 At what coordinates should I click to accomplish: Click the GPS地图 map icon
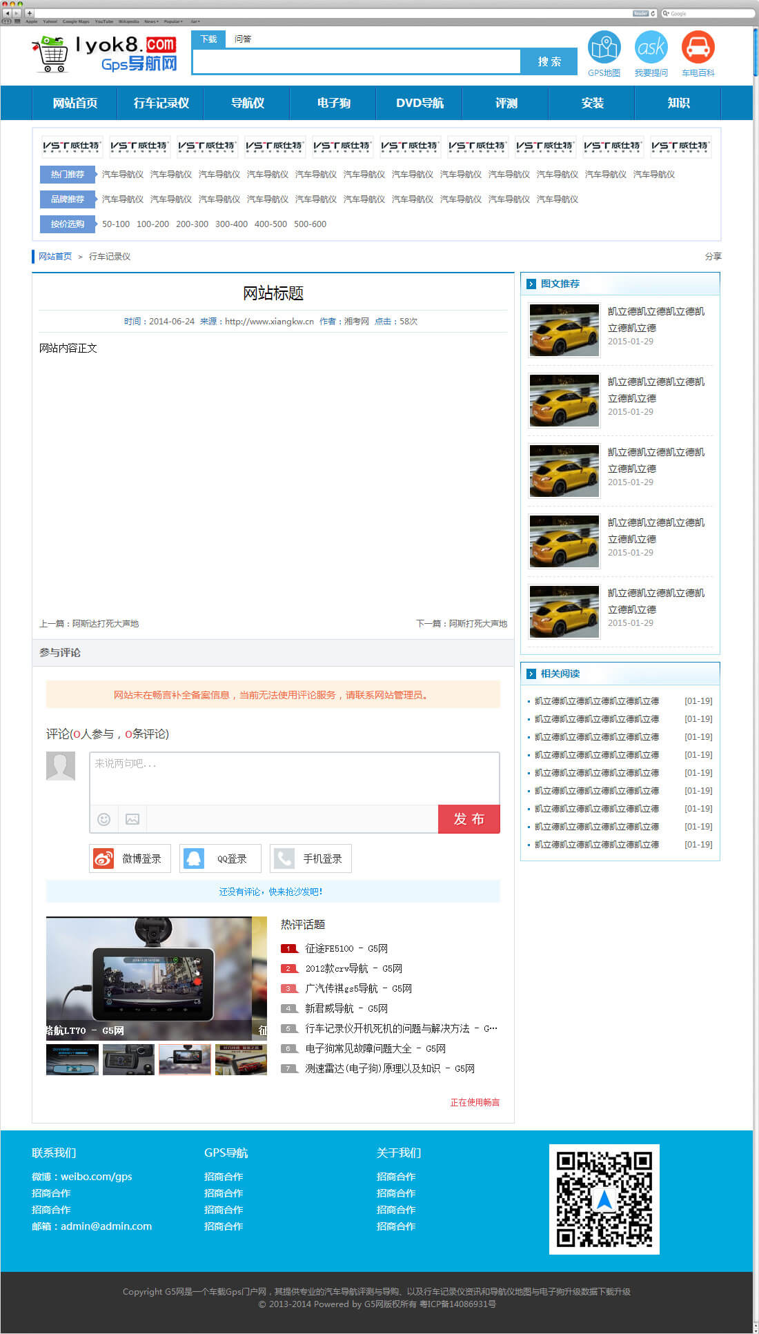604,48
